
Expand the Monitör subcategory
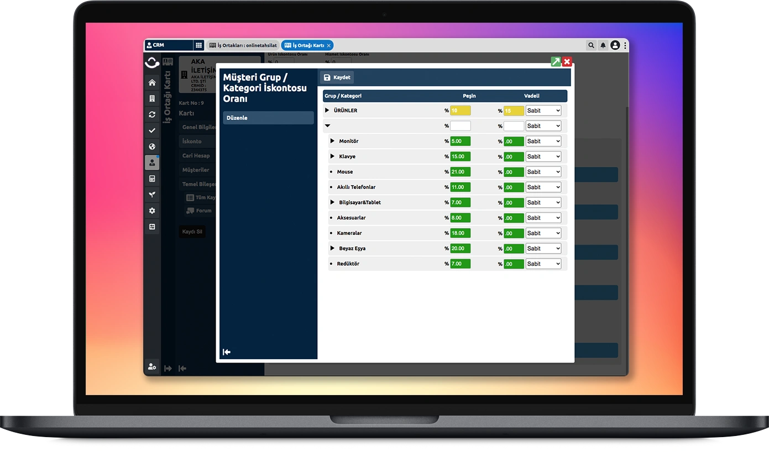[x=333, y=141]
